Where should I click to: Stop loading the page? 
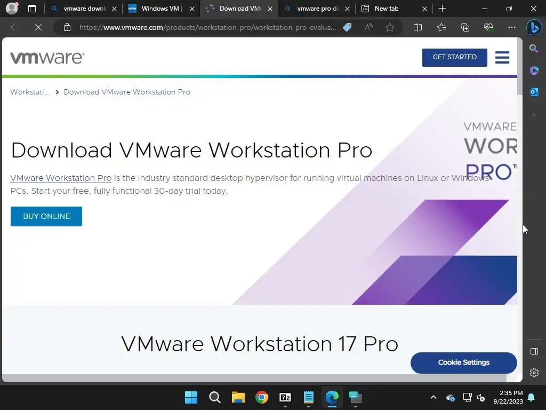pyautogui.click(x=38, y=27)
